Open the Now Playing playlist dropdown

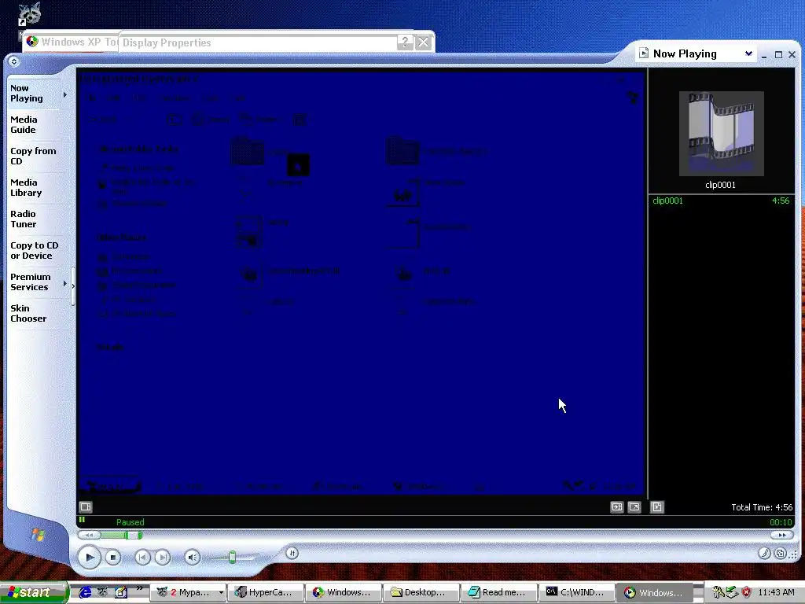click(748, 53)
